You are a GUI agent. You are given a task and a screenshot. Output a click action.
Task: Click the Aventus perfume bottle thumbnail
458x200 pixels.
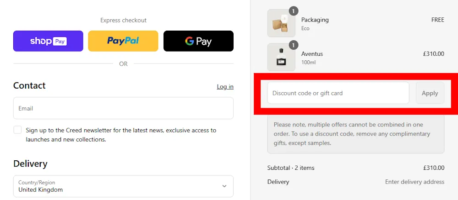coord(281,58)
